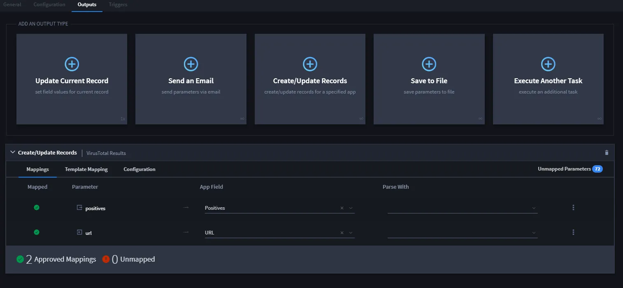Clear the URL app field with X
The image size is (623, 288).
(342, 233)
